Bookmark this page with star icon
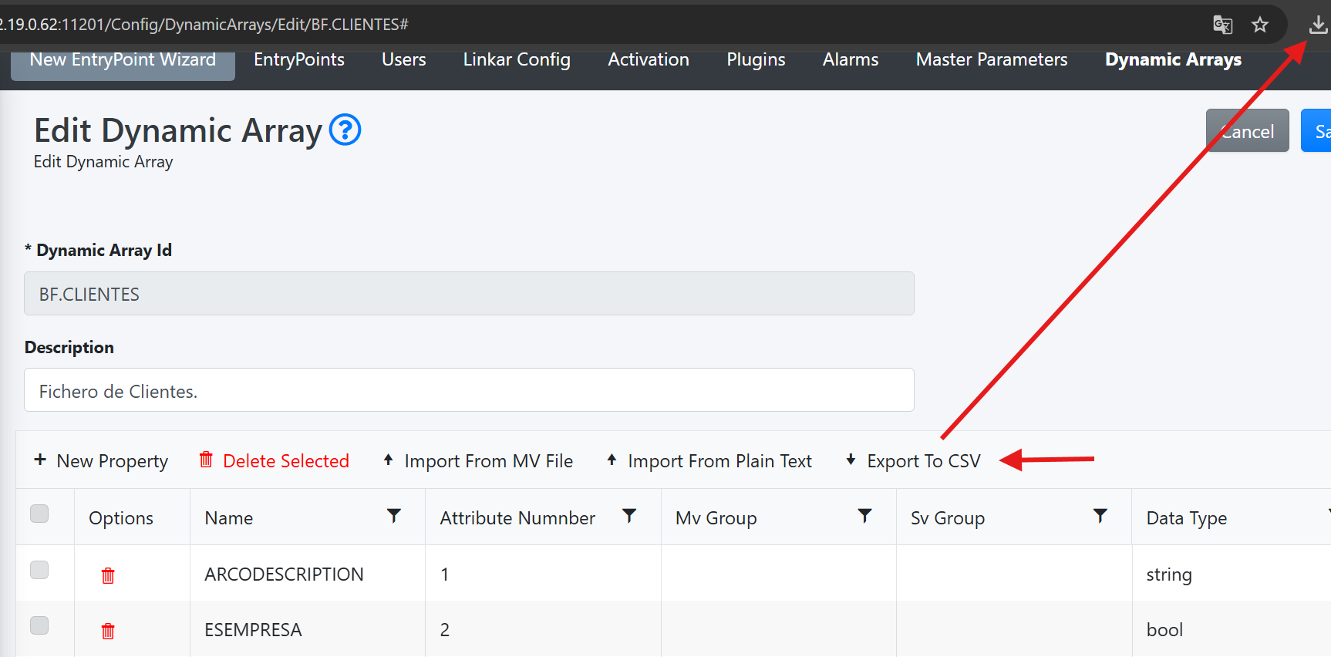 pos(1260,25)
